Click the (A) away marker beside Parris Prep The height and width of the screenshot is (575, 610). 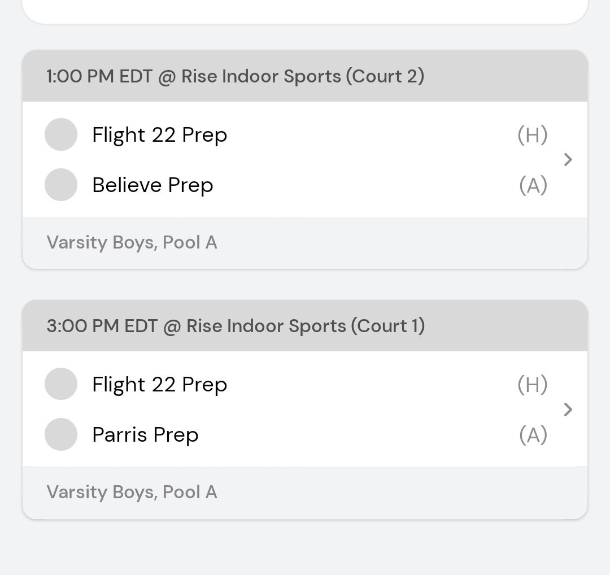533,435
